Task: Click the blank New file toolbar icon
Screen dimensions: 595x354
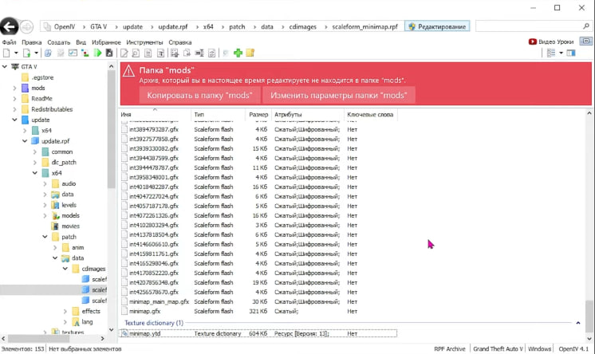Action: [6, 53]
